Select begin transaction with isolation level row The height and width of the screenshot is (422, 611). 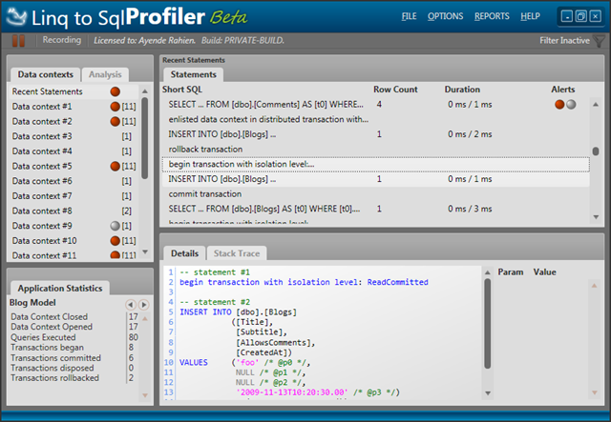pyautogui.click(x=375, y=164)
